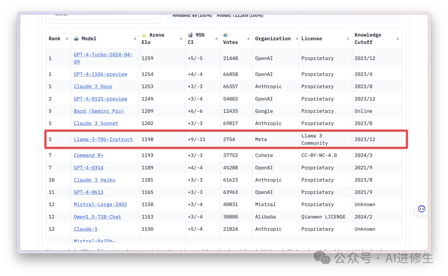Click the License column header text
This screenshot has width=448, height=276.
pyautogui.click(x=312, y=39)
